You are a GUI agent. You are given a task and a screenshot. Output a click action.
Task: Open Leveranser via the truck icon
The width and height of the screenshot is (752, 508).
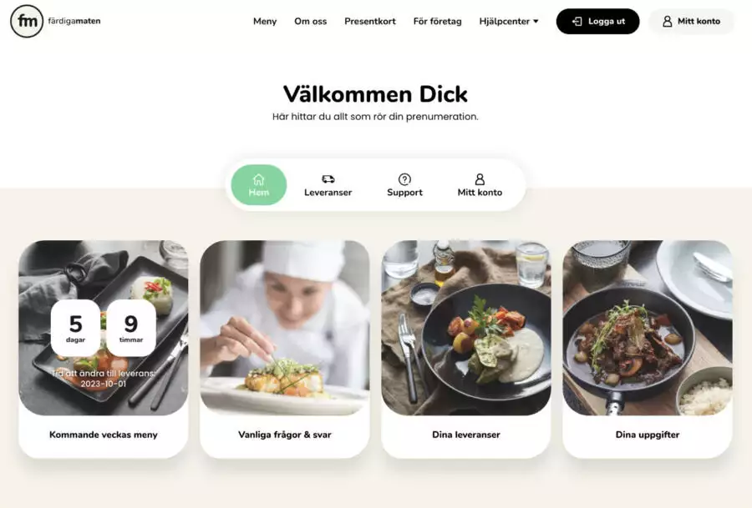pyautogui.click(x=328, y=179)
